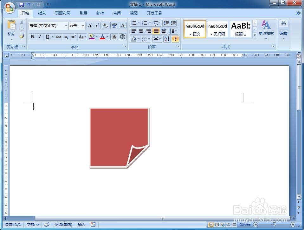
Task: Apply character border icon
Action: (123, 26)
